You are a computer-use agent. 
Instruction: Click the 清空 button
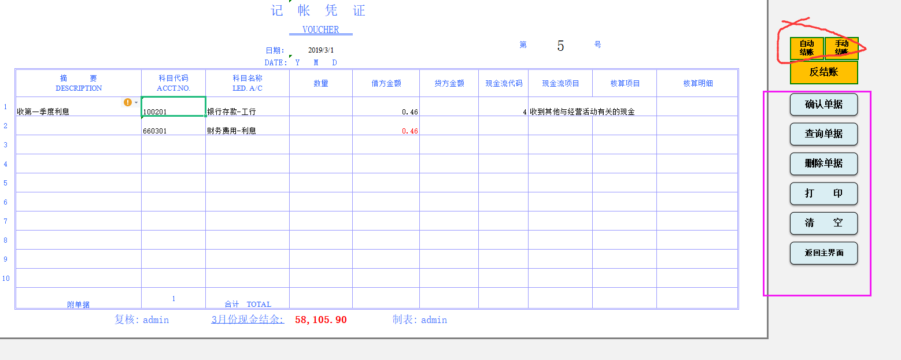[x=823, y=224]
